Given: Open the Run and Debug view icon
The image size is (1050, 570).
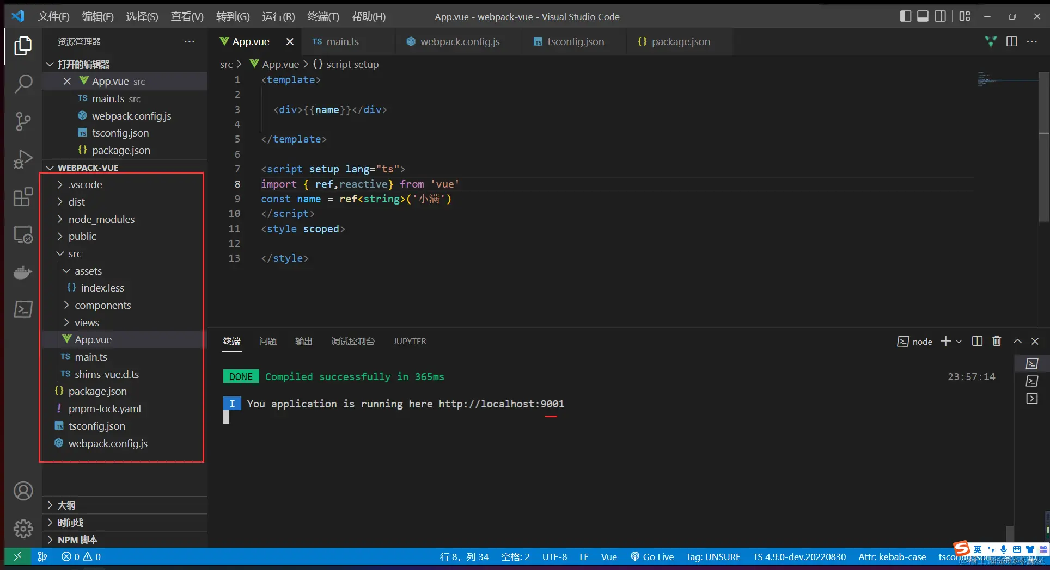Looking at the screenshot, I should pos(23,159).
